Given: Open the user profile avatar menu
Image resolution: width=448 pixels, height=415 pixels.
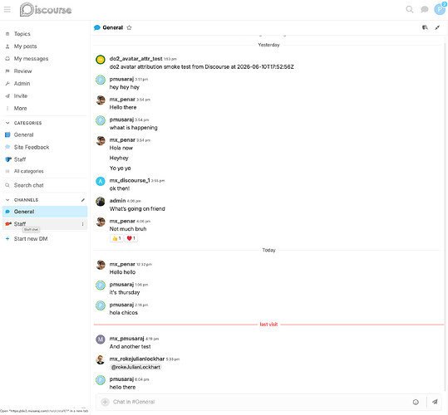Looking at the screenshot, I should [440, 9].
